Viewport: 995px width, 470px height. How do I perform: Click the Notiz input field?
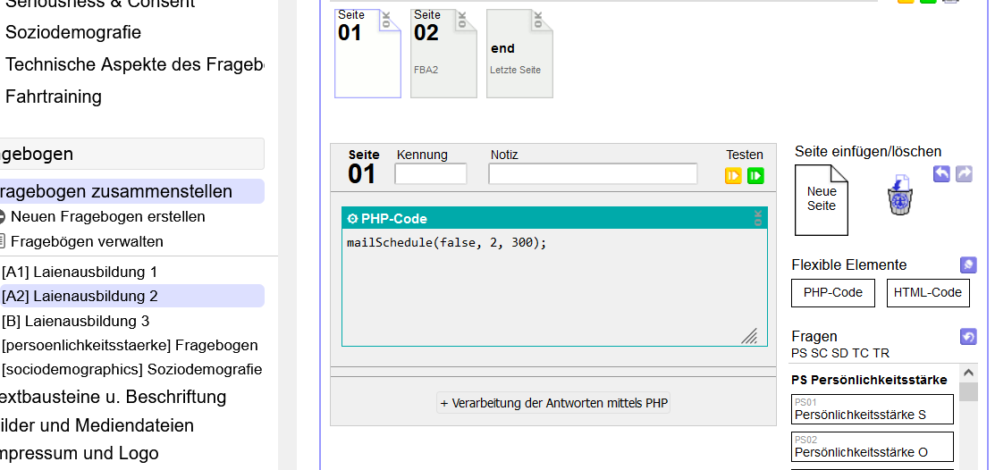tap(593, 174)
